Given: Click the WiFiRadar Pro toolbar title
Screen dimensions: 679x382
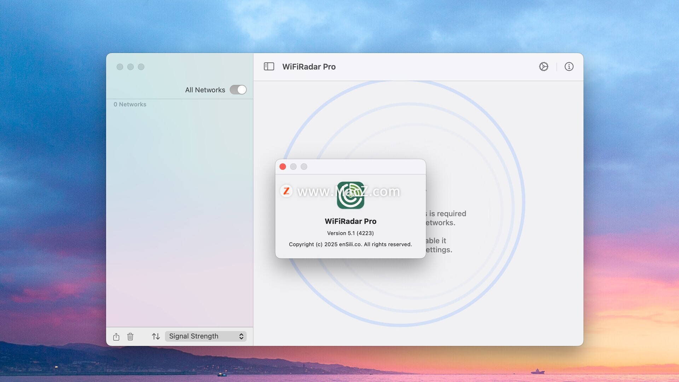Looking at the screenshot, I should pos(309,66).
